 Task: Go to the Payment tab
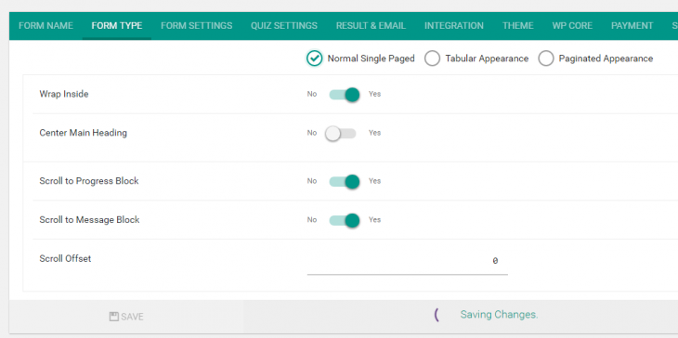click(632, 26)
